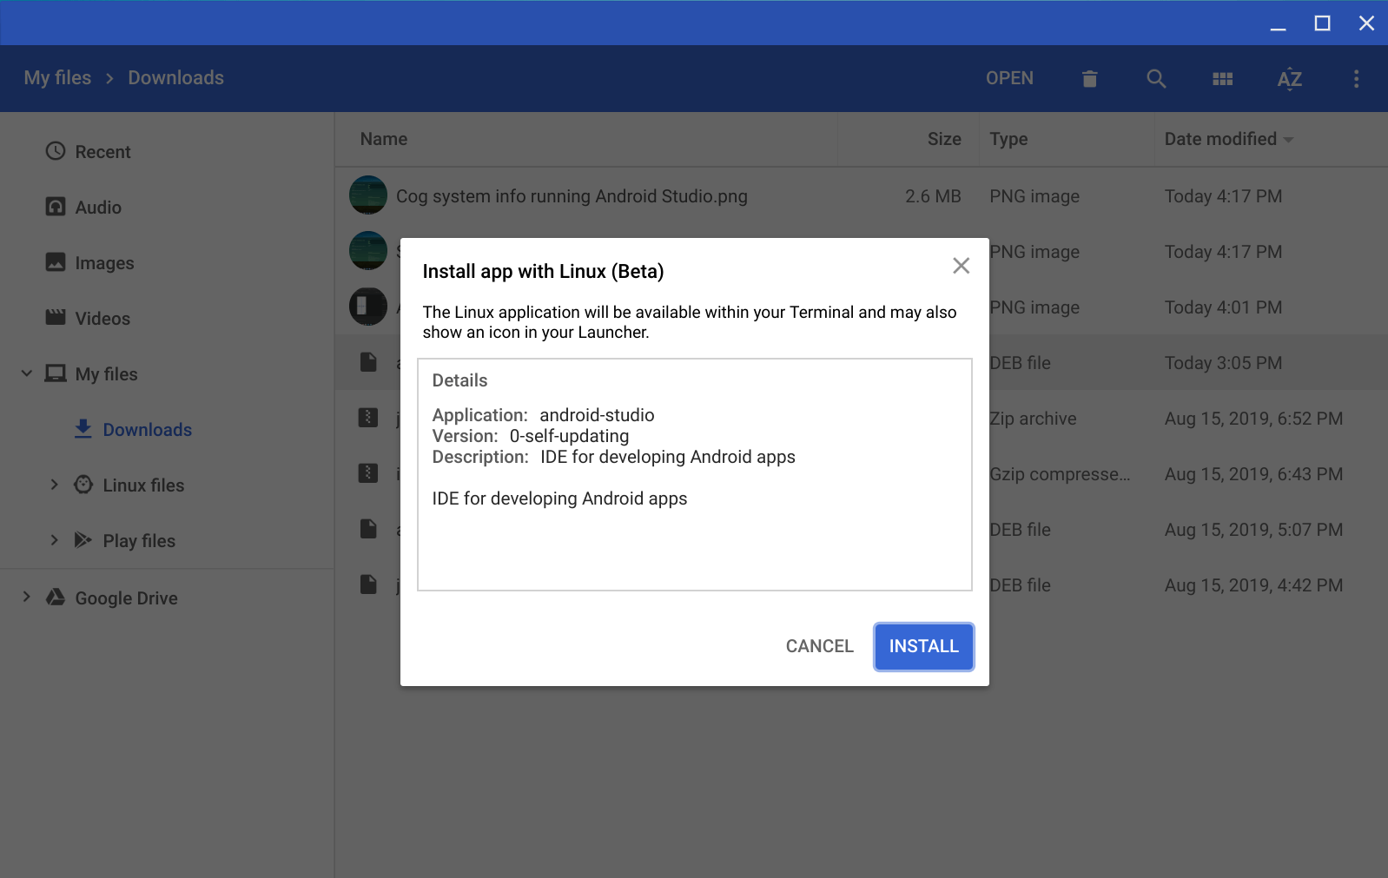
Task: Sort by the Type column header
Action: 1008,139
